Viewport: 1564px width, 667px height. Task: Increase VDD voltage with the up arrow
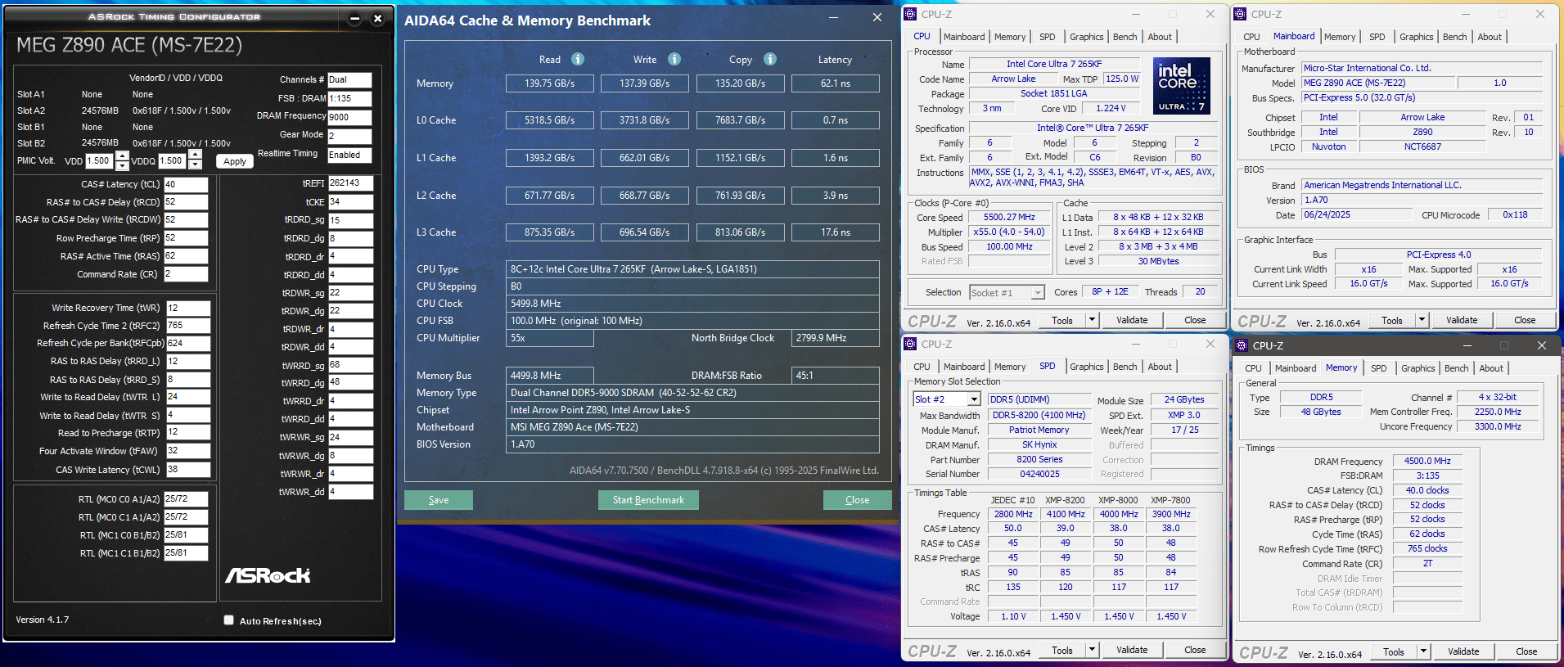122,155
